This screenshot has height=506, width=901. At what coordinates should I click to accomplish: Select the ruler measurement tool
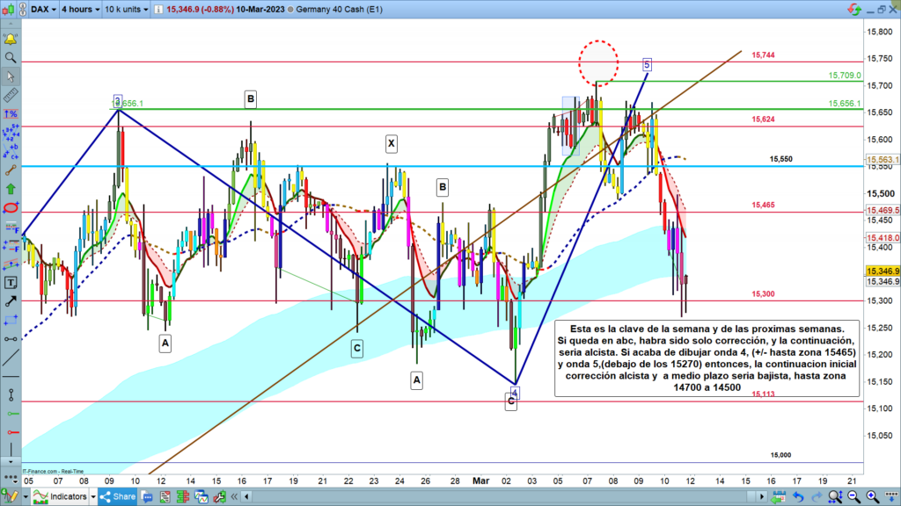[x=11, y=95]
